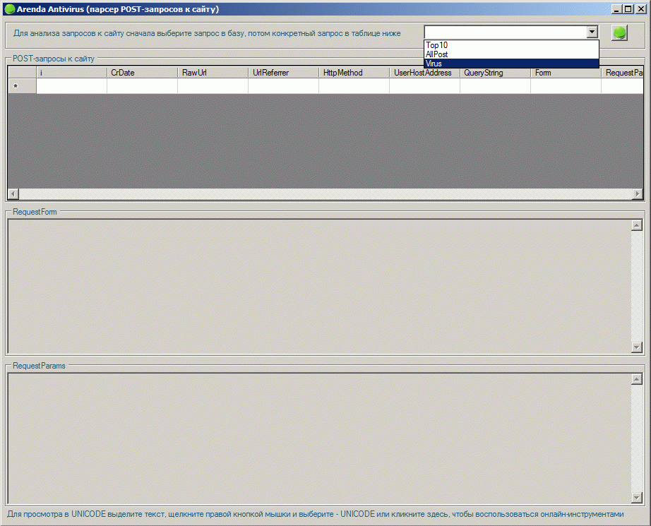This screenshot has height=526, width=651.
Task: Select AllPost from the dropdown list
Action: [511, 54]
